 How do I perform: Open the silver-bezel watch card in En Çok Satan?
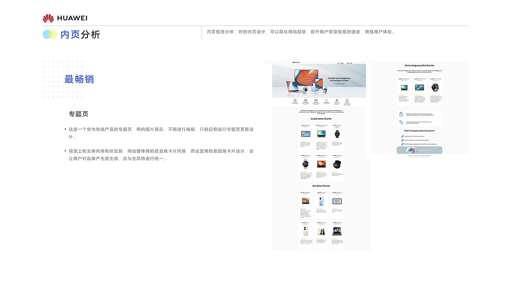(x=306, y=168)
